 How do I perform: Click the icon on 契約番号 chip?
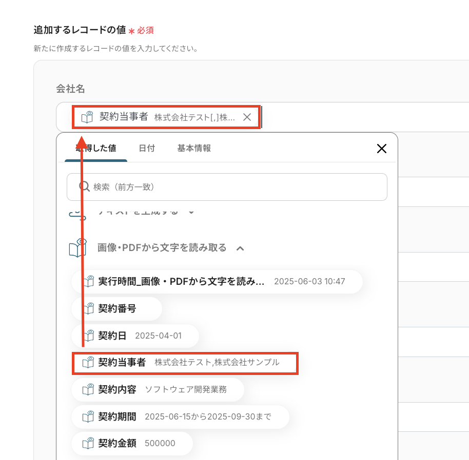point(88,308)
